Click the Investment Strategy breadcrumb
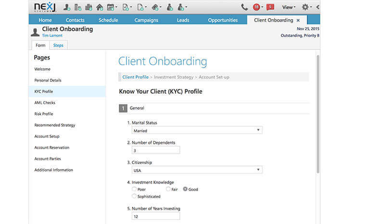The image size is (375, 224). tap(174, 77)
